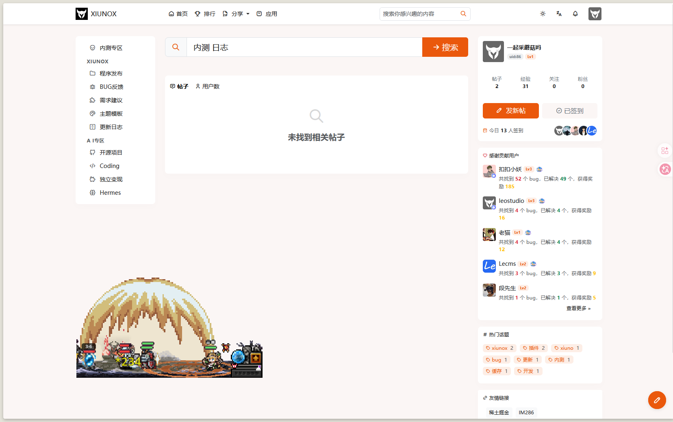Click the floating orange pencil compose button
This screenshot has width=673, height=422.
pyautogui.click(x=657, y=400)
